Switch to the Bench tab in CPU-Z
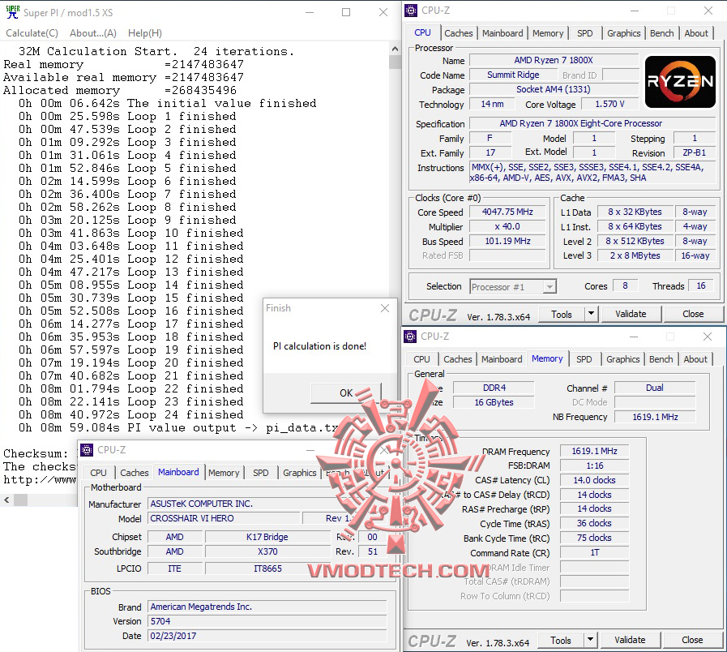Screen dimensions: 727x652 click(x=661, y=32)
